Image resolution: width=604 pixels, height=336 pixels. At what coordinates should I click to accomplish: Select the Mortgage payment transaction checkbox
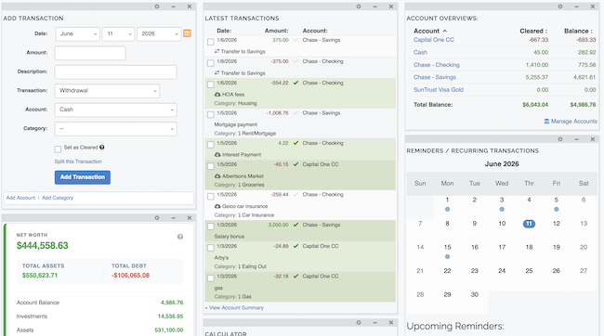[x=211, y=115]
